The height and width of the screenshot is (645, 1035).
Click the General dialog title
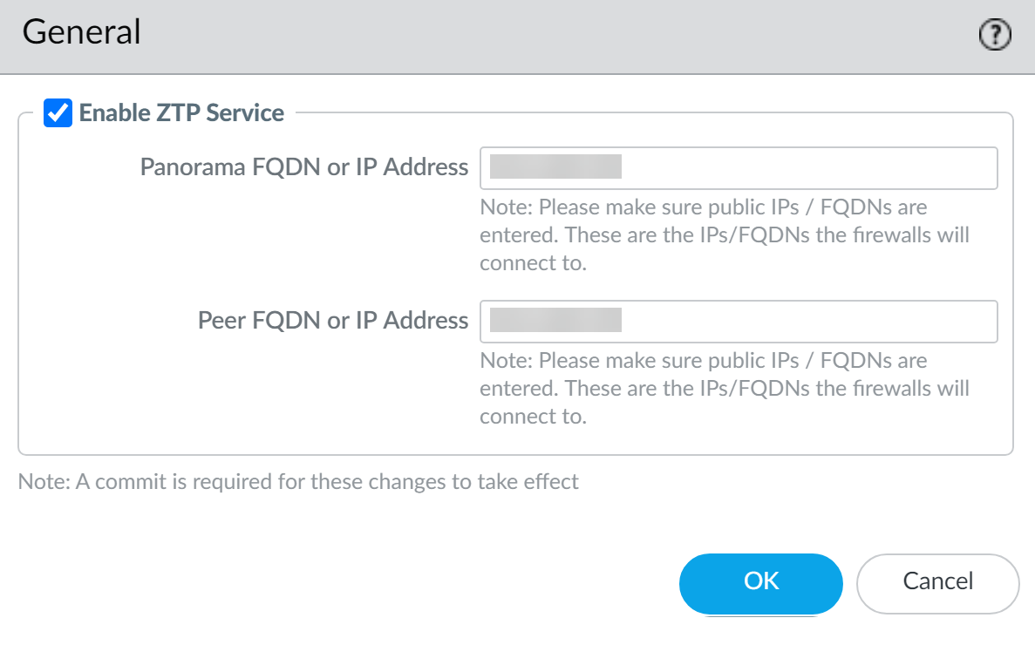click(81, 33)
